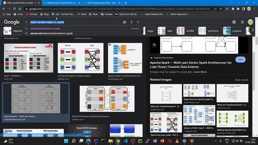
Task: Open related image Making Apache Spark More Co...
Action: [x=232, y=119]
